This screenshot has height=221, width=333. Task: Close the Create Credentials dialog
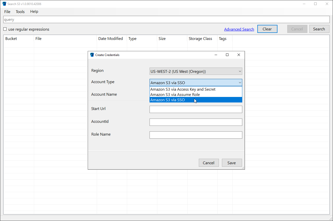tap(239, 55)
